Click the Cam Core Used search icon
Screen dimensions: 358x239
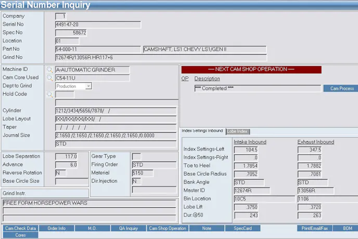(x=50, y=78)
